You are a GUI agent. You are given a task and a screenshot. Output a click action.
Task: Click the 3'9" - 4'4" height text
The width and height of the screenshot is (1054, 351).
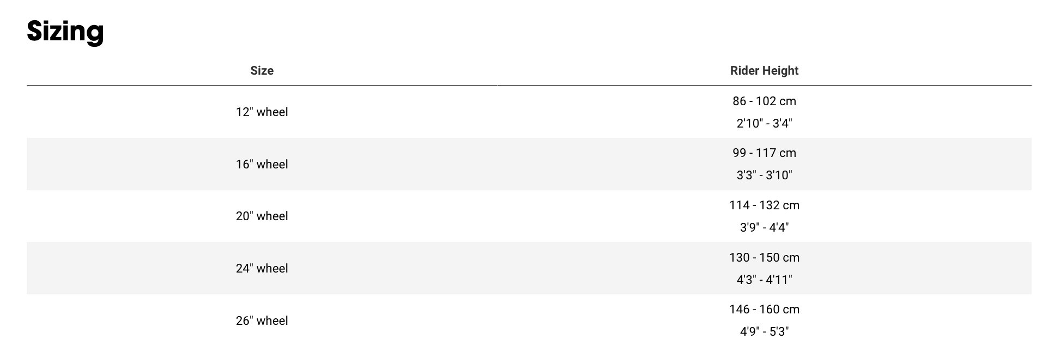(764, 227)
